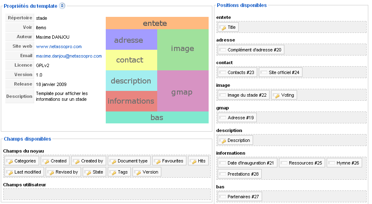Click the field icon on Prestations #28
This screenshot has height=204, width=372.
pyautogui.click(x=223, y=174)
